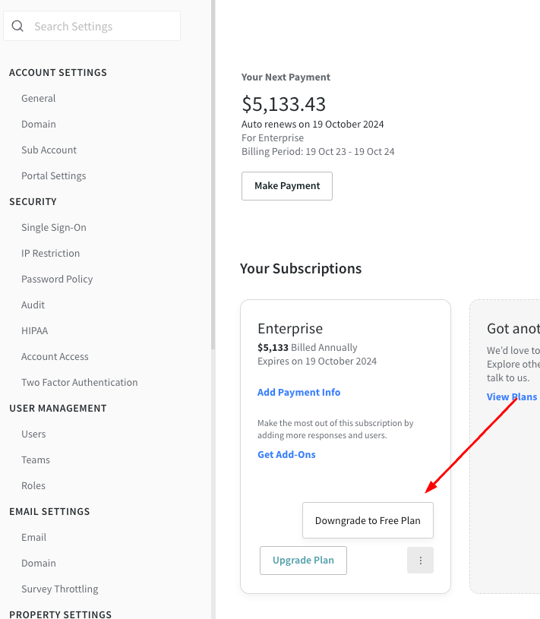Follow the Get Add-Ons link
540x619 pixels.
pyautogui.click(x=286, y=455)
